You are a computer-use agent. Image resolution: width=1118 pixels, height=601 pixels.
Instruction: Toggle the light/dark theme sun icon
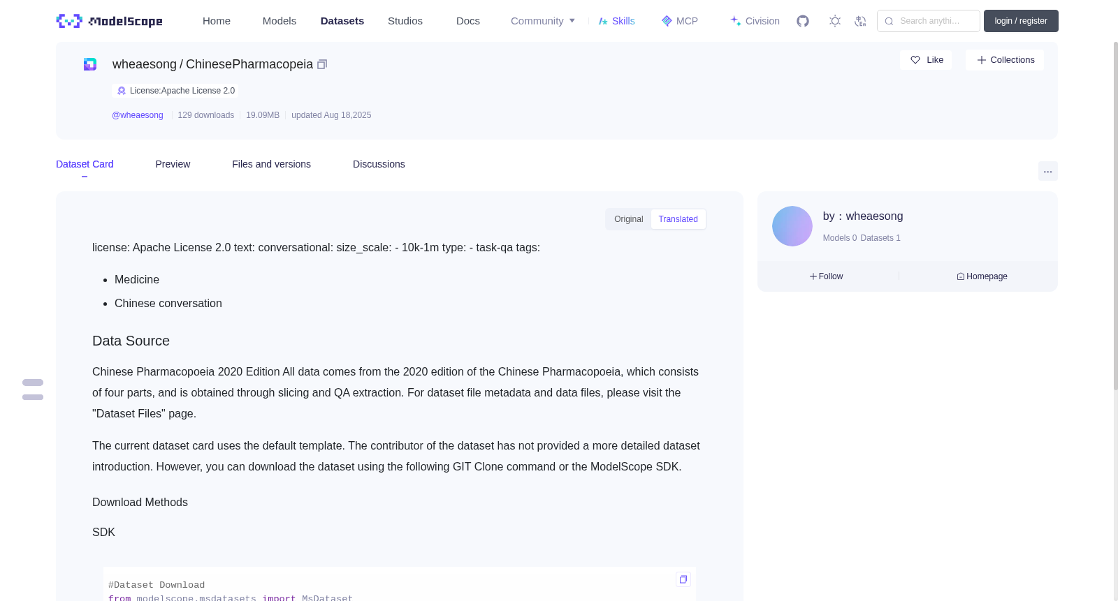(835, 21)
